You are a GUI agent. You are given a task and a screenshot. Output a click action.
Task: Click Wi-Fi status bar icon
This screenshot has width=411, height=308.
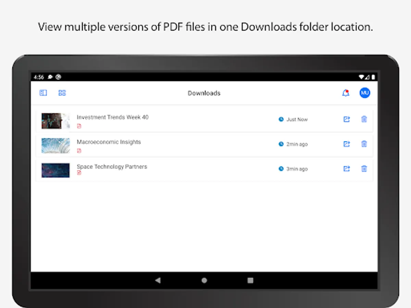point(362,77)
